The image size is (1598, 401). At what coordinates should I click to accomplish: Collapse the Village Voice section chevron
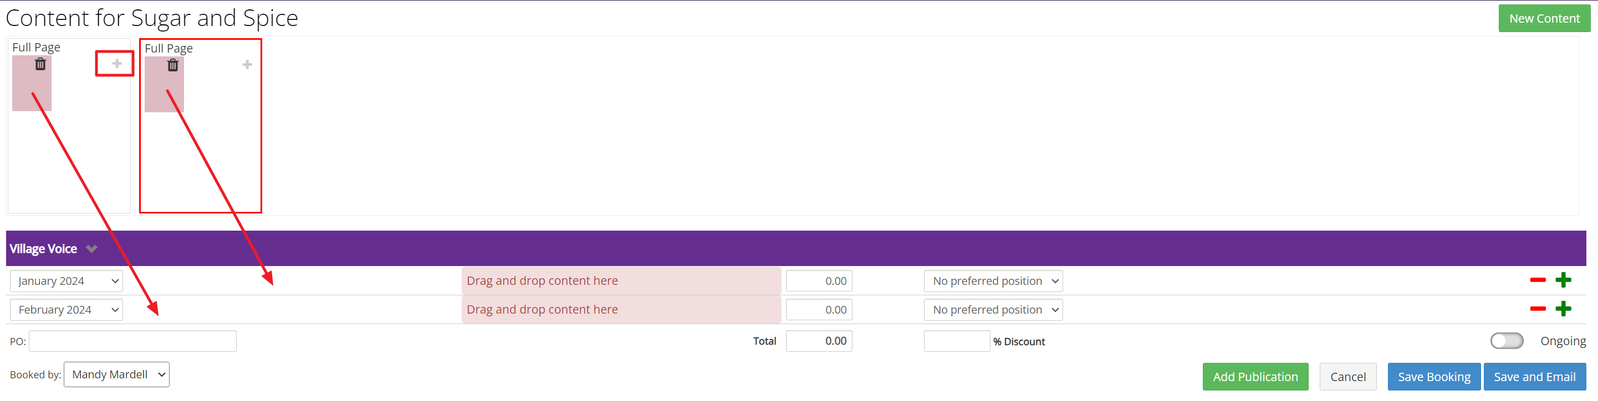coord(92,249)
